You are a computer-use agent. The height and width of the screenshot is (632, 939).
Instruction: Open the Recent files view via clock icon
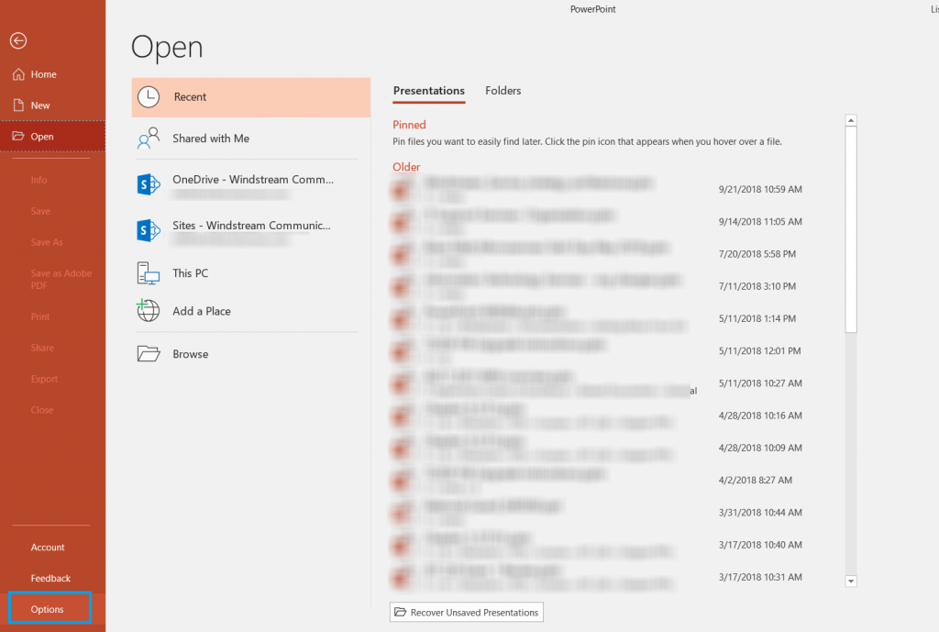coord(148,96)
